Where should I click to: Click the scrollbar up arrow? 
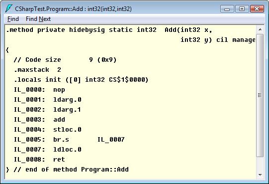(x=260, y=29)
